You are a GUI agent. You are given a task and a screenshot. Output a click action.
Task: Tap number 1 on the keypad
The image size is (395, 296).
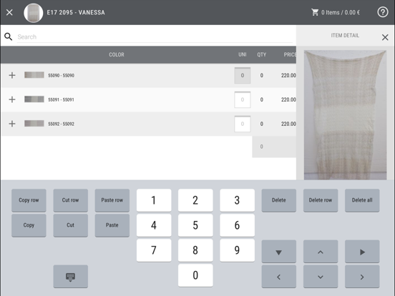pos(154,200)
